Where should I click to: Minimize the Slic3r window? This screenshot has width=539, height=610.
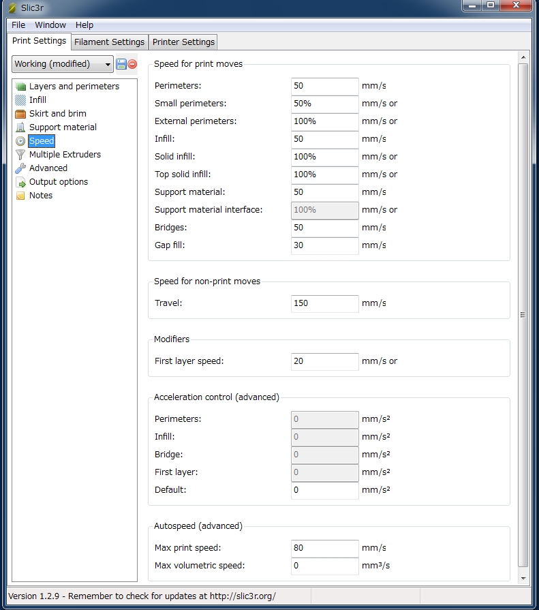coord(472,5)
